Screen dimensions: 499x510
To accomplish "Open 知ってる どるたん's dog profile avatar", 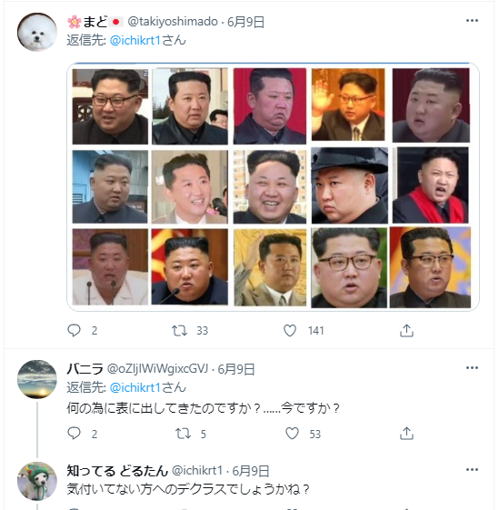I will pos(37,481).
